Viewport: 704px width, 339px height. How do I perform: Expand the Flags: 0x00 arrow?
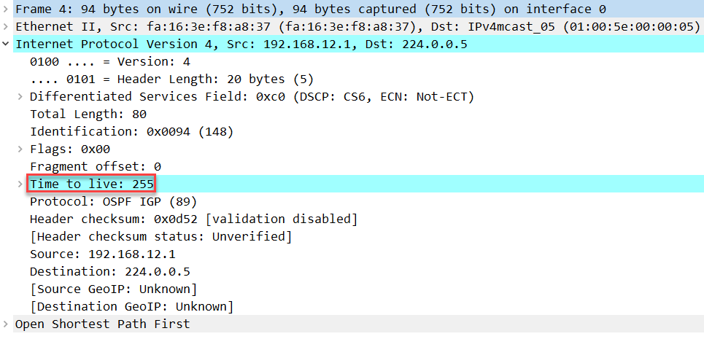click(x=20, y=149)
